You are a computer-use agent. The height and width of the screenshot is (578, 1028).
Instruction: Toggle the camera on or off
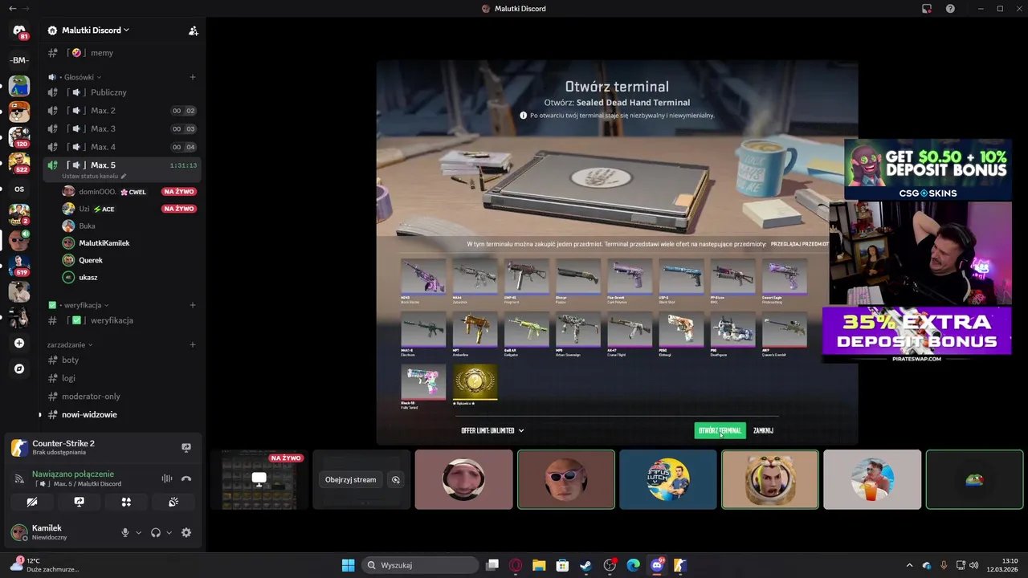(32, 502)
